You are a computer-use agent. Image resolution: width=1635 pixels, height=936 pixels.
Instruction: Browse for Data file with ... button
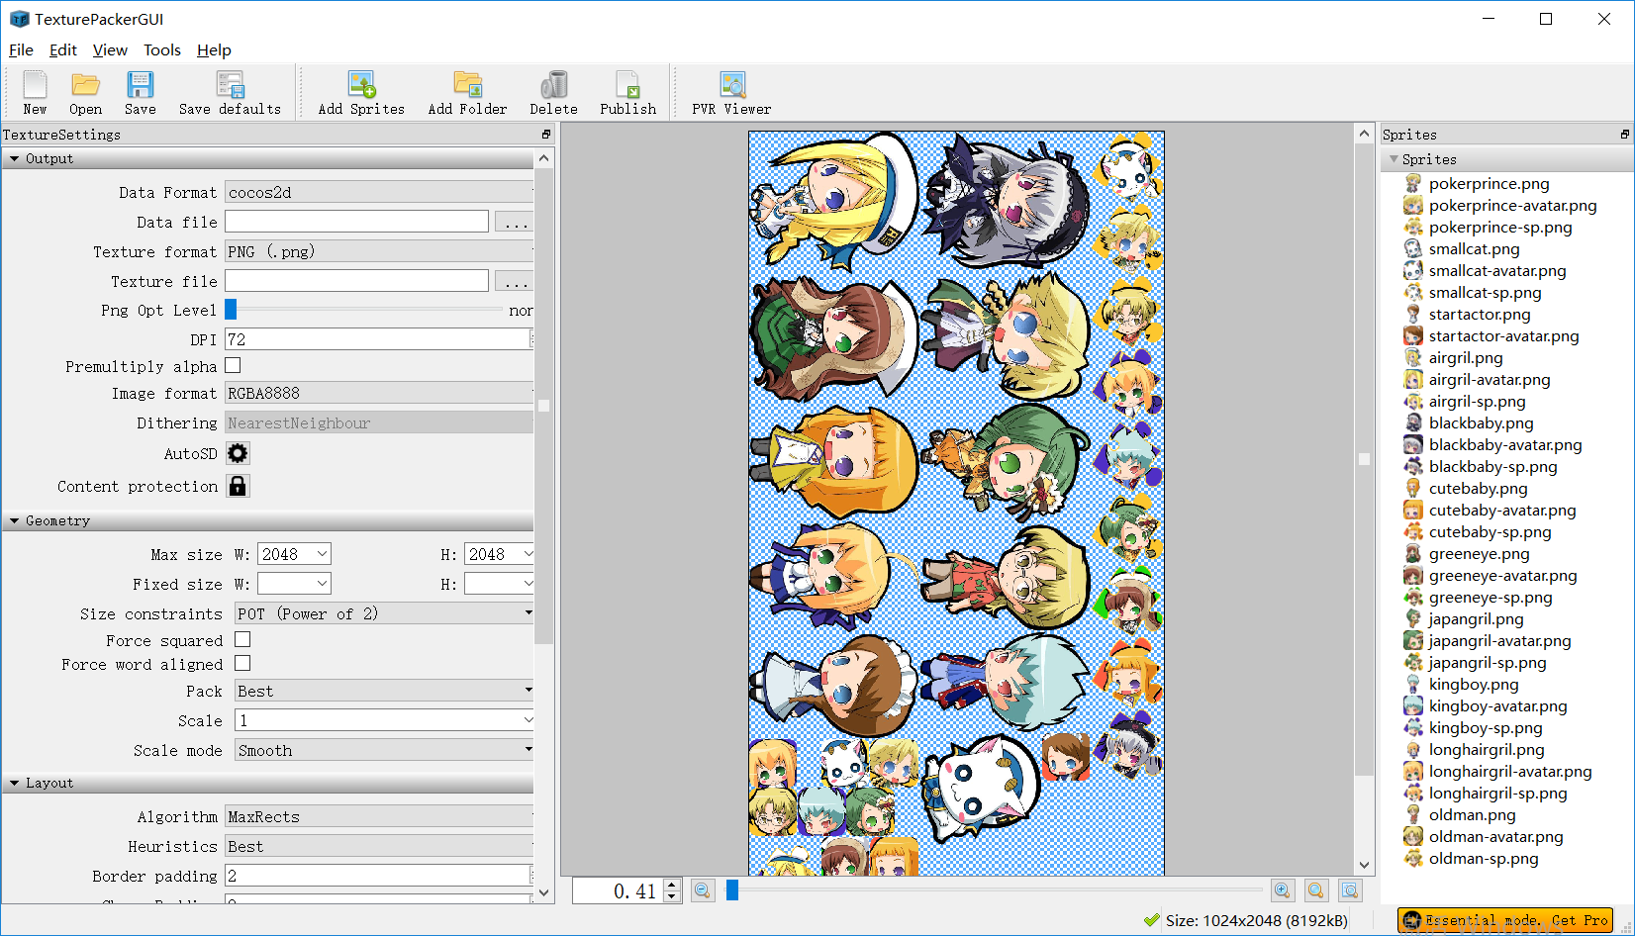pos(515,222)
